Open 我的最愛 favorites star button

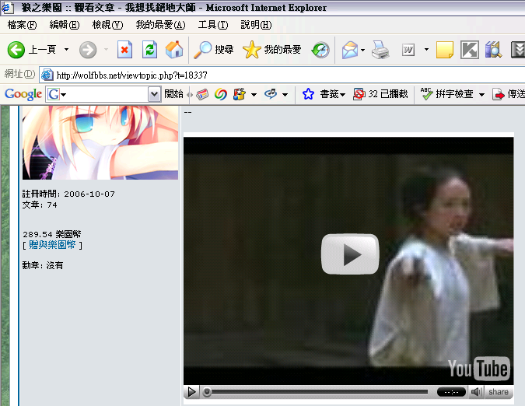click(272, 50)
